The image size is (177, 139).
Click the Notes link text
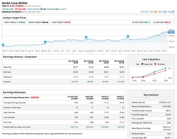(143, 12)
